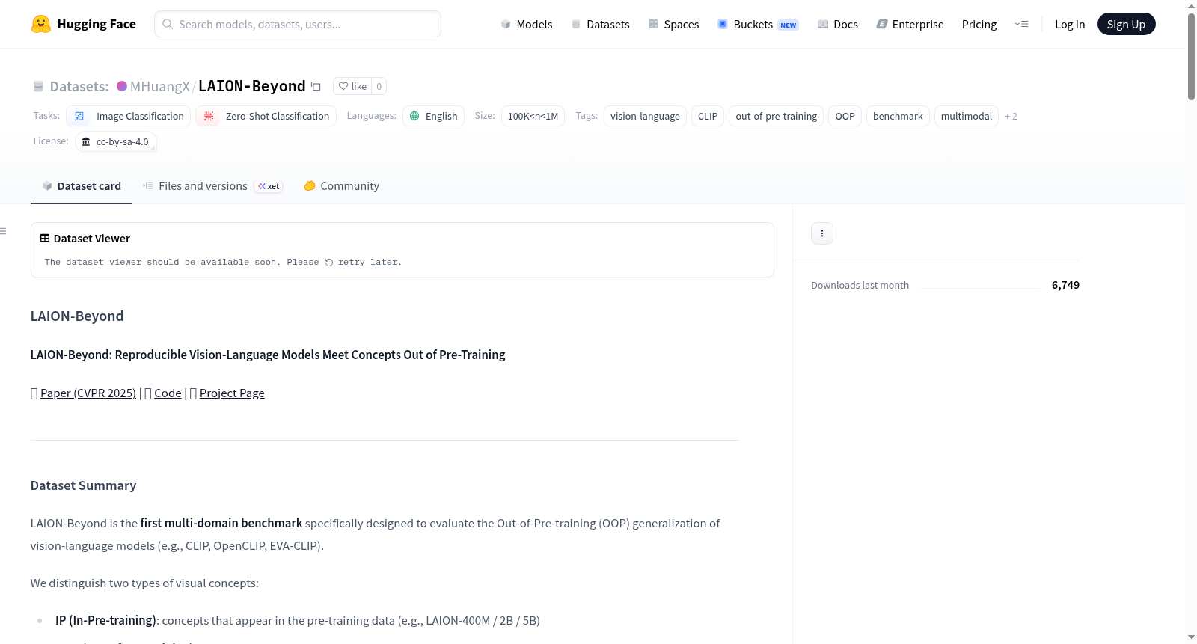1197x644 pixels.
Task: Click the globe icon next to English
Action: point(414,116)
